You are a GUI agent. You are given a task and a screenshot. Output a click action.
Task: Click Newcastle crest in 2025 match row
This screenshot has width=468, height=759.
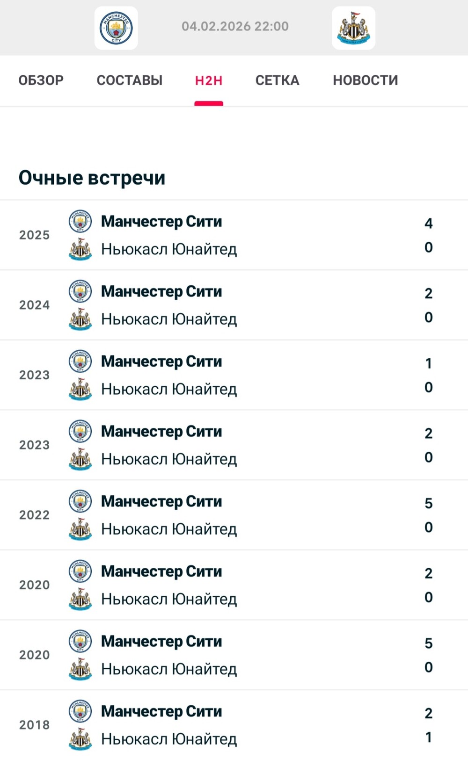pos(80,249)
